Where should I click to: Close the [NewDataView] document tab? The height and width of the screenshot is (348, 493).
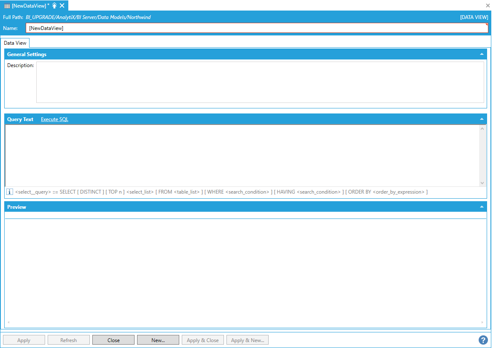(x=62, y=5)
